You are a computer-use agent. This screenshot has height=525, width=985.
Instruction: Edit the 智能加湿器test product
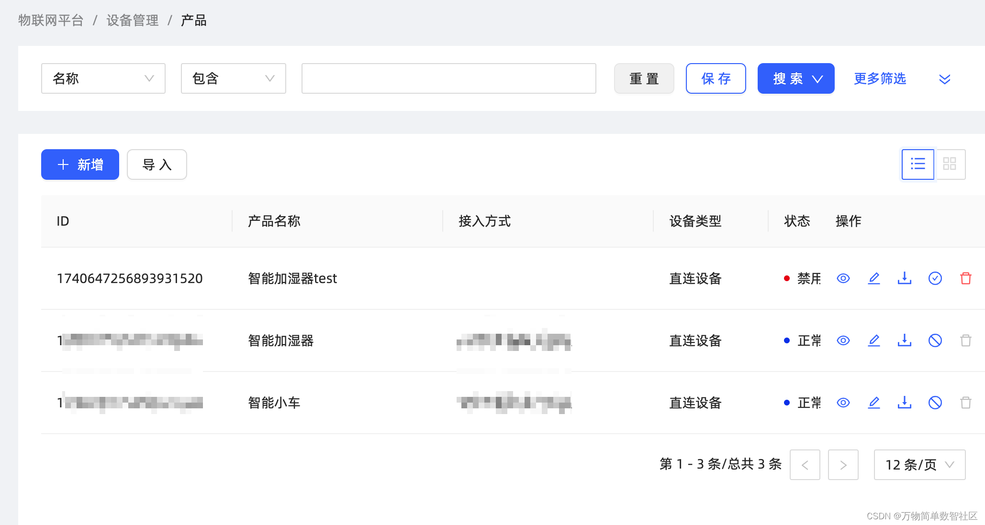coord(873,278)
